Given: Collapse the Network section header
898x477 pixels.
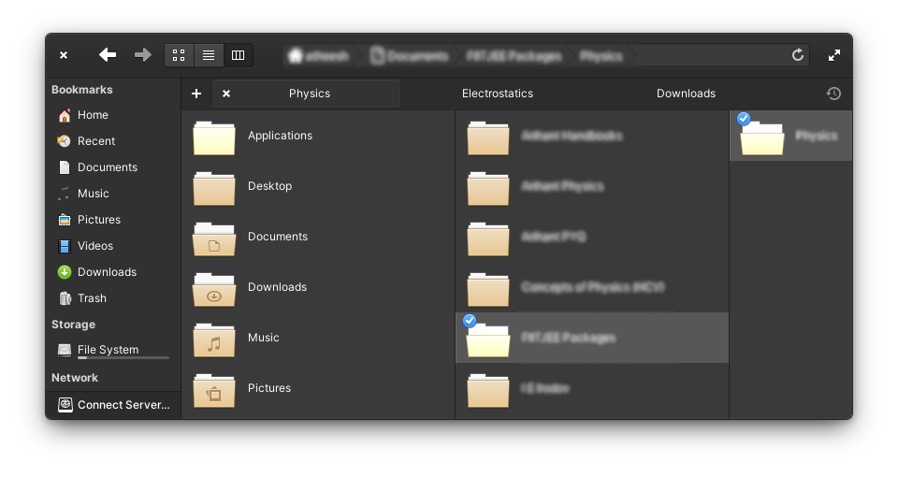Looking at the screenshot, I should click(x=75, y=378).
